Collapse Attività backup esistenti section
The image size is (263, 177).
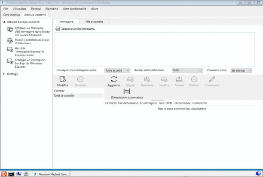click(x=4, y=22)
